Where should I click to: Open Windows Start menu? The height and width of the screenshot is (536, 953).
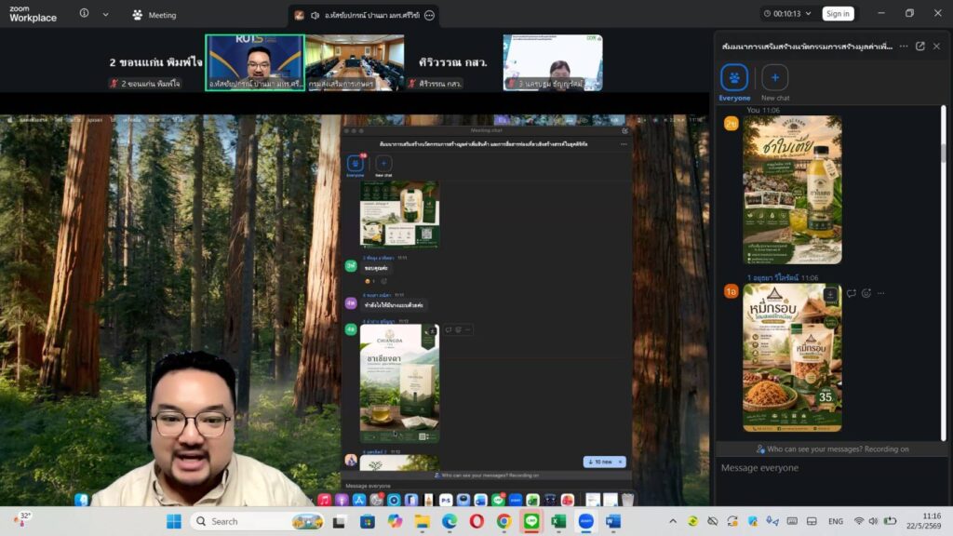(174, 521)
